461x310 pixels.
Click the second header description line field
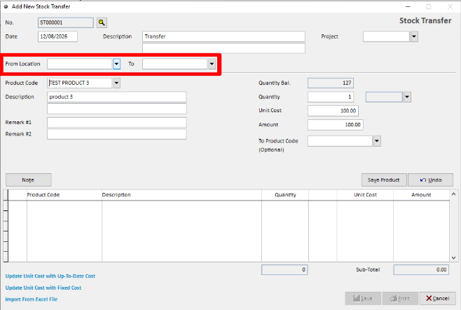(x=223, y=48)
